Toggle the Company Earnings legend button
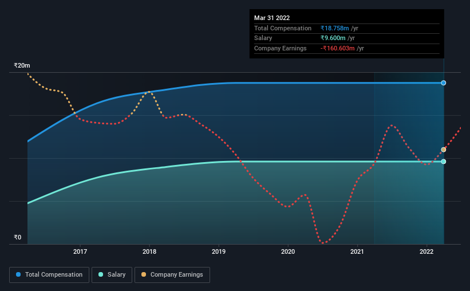This screenshot has width=470, height=291. click(x=172, y=275)
